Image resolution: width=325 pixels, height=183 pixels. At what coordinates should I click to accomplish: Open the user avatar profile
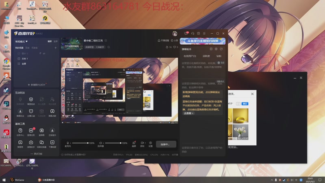tap(175, 33)
